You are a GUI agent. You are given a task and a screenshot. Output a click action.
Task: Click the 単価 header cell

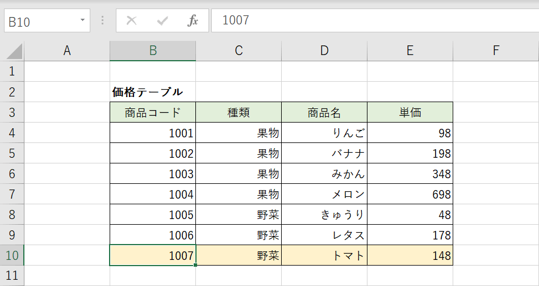[410, 112]
